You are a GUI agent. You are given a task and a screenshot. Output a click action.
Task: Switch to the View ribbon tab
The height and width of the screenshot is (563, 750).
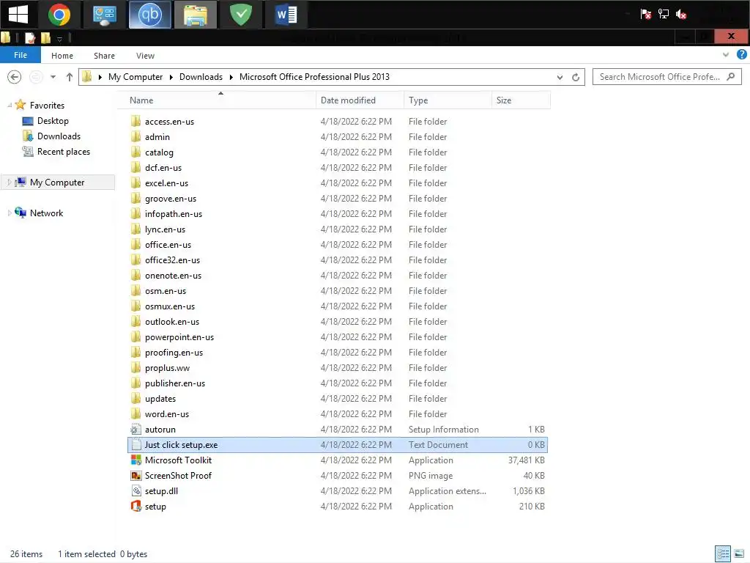[145, 56]
